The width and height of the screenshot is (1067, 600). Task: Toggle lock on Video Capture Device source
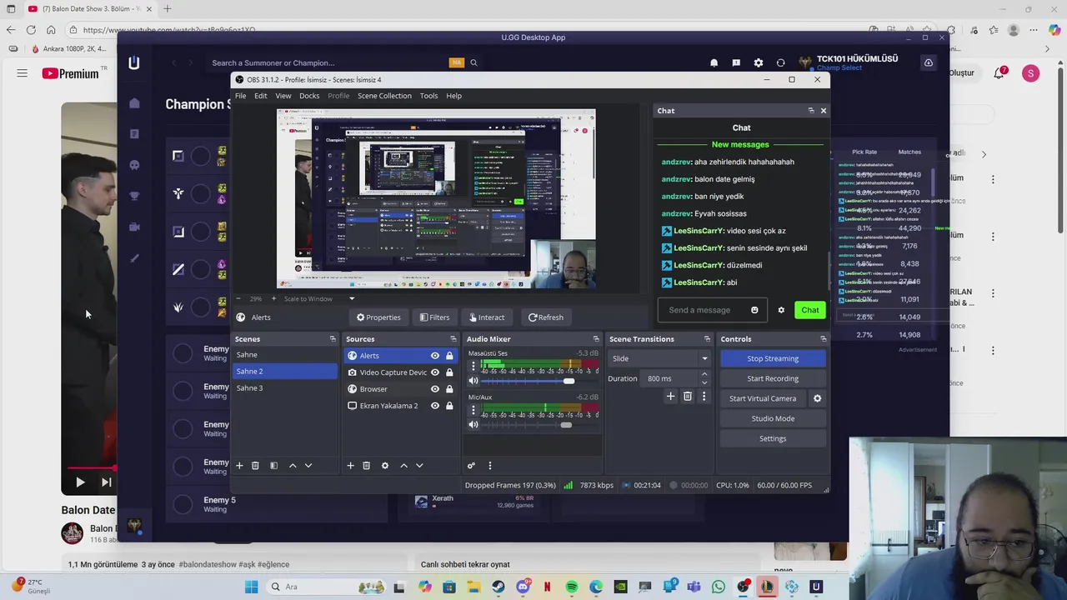449,372
